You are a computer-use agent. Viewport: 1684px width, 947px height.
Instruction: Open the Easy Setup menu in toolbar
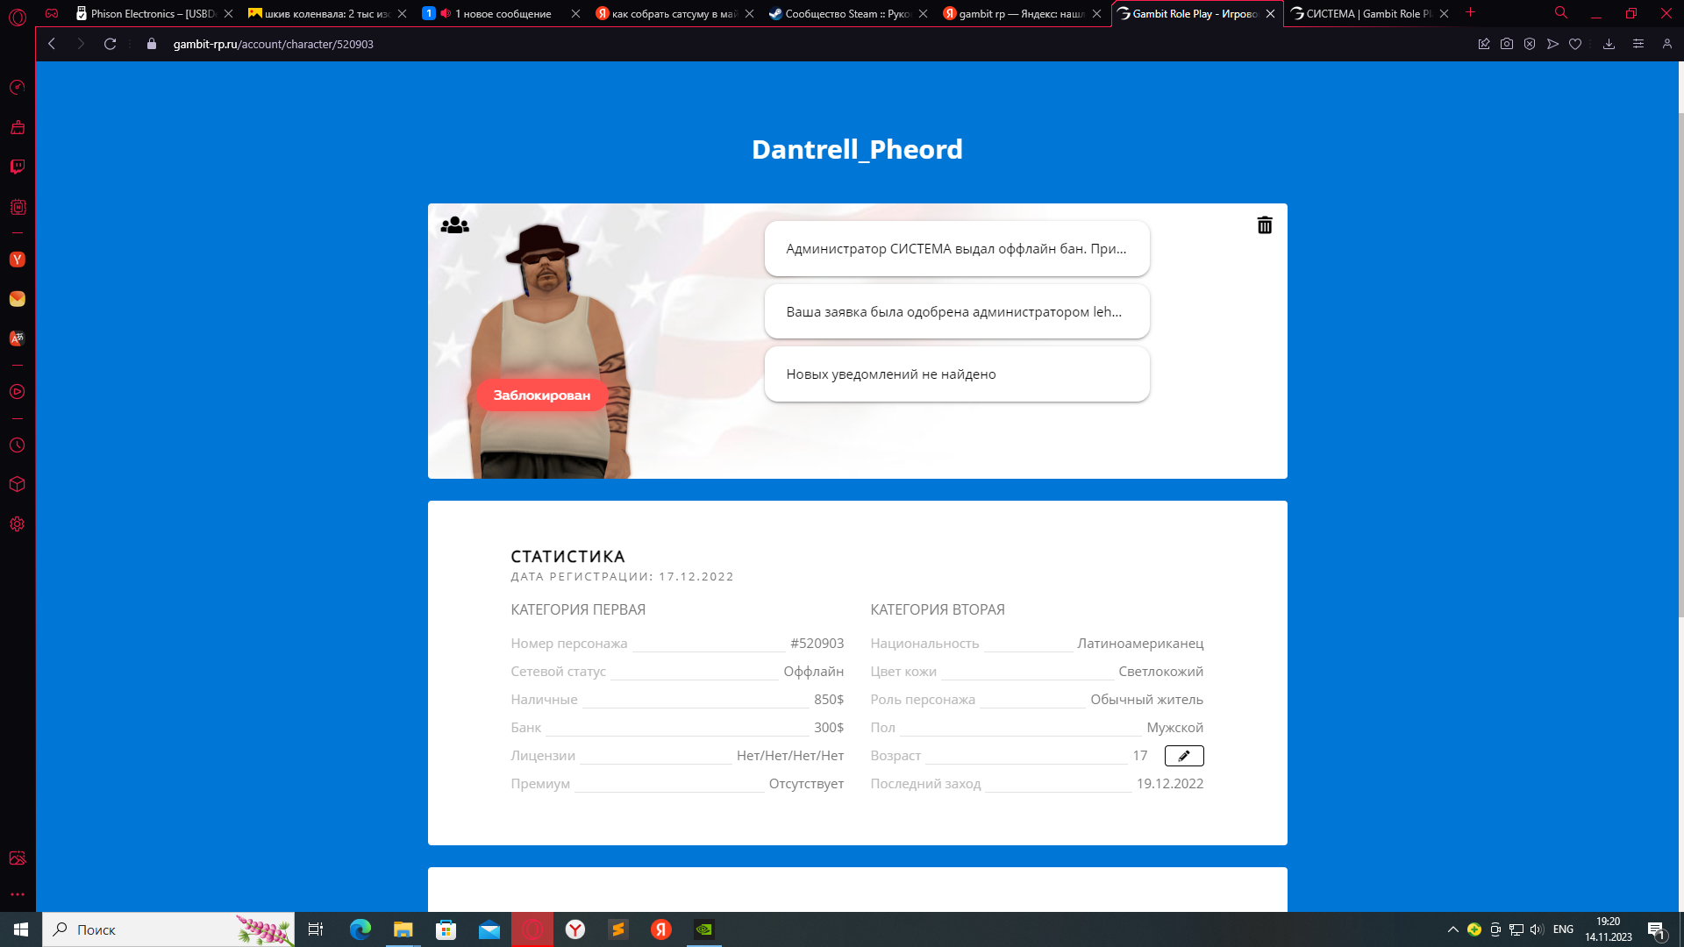pyautogui.click(x=1638, y=44)
